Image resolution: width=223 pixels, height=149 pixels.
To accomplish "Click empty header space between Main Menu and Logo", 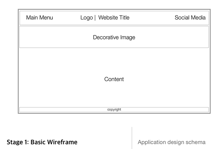I will 67,18.
